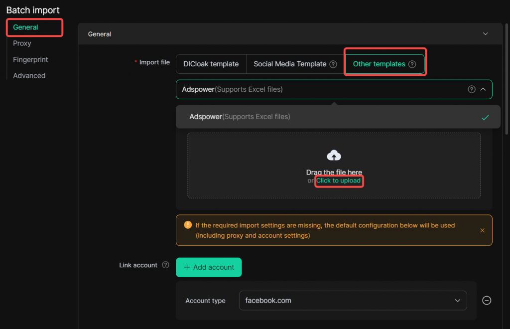Remove the facebook.com account row

pos(487,301)
